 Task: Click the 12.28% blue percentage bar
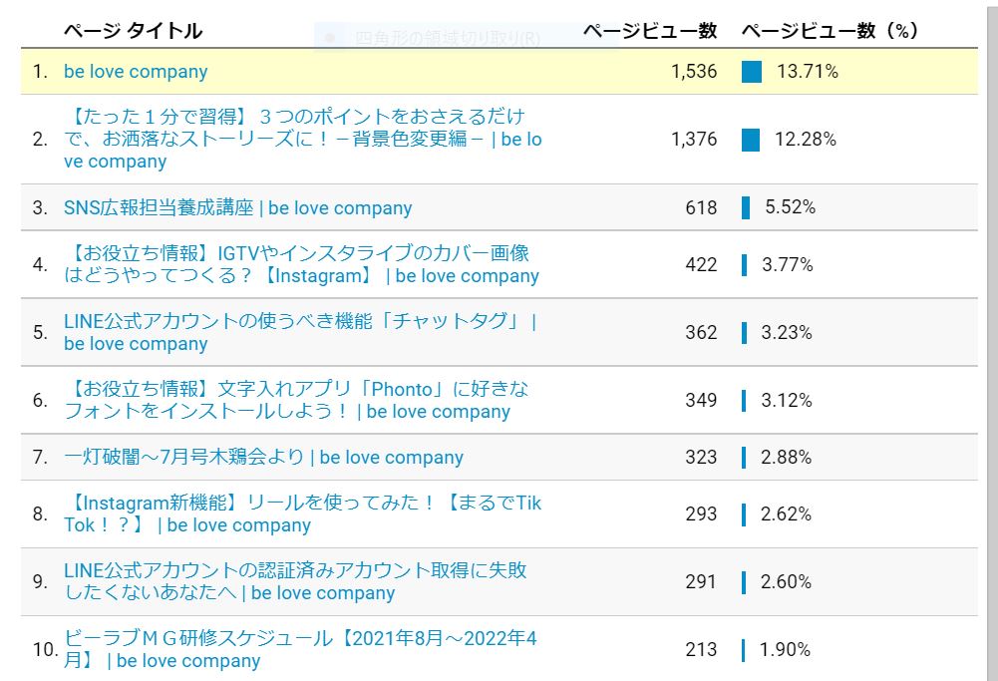pos(751,140)
